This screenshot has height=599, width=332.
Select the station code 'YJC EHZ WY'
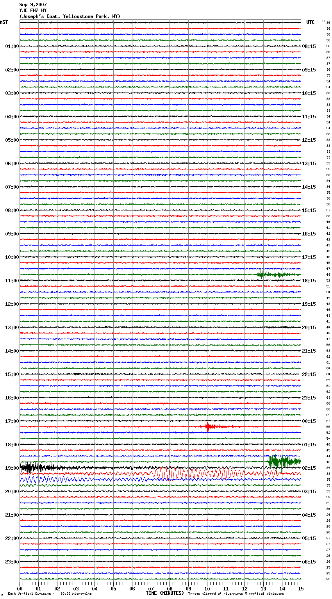tap(33, 11)
